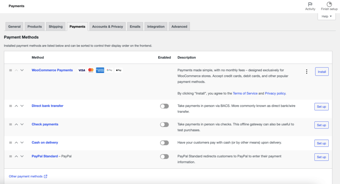Viewport: 340px width, 184px height.
Task: Go to Accounts & Privacy tab
Action: coord(107,27)
